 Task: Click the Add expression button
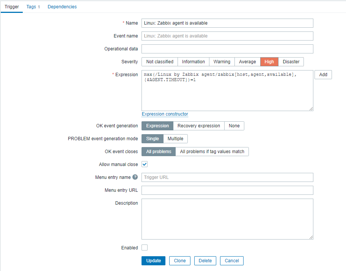[323, 75]
